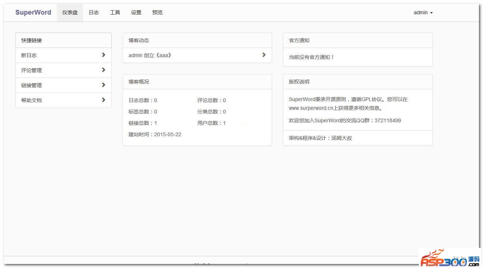The height and width of the screenshot is (268, 483).
Task: Click the arrow icon in 博客动态 entry
Action: [264, 55]
